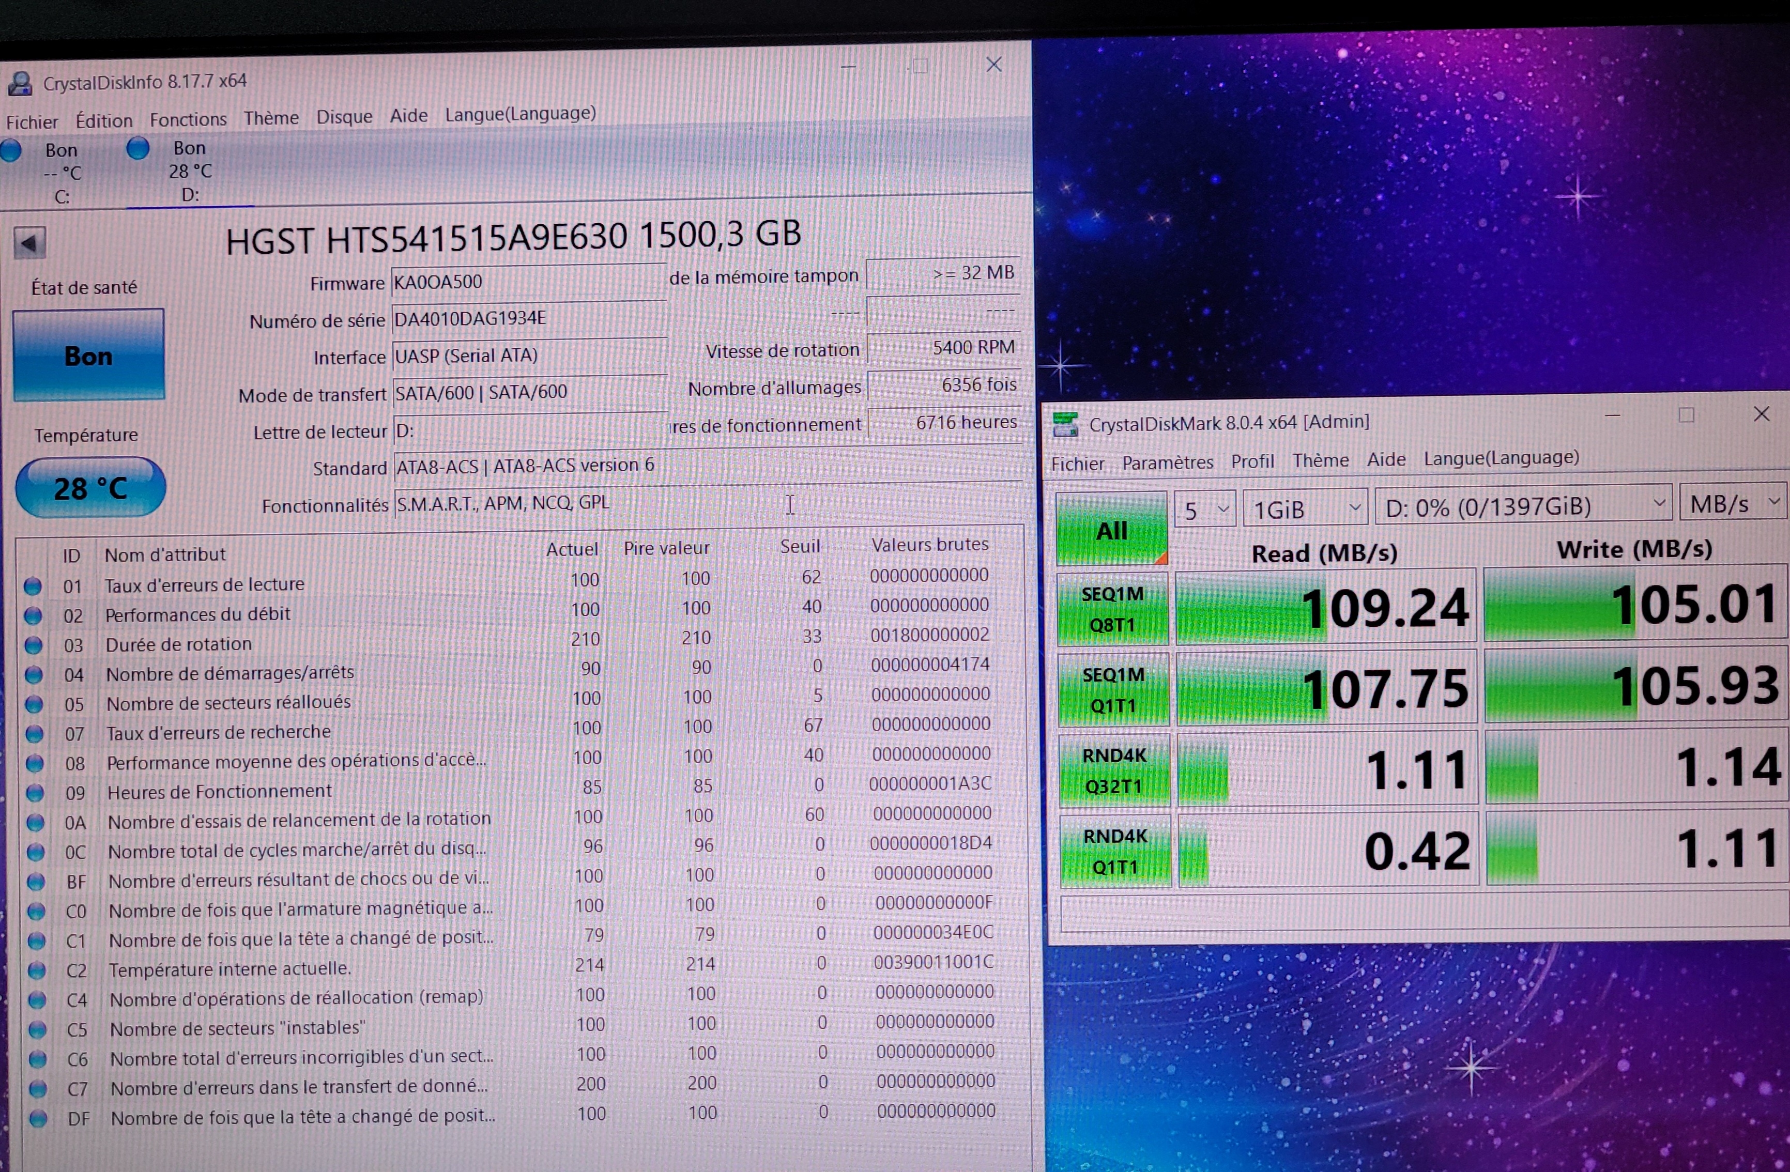Screen dimensions: 1790x1172
Task: Run the SEQ1M Q8T1 test button
Action: pyautogui.click(x=1112, y=609)
